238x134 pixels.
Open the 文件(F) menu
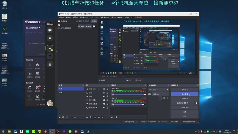coord(61,18)
